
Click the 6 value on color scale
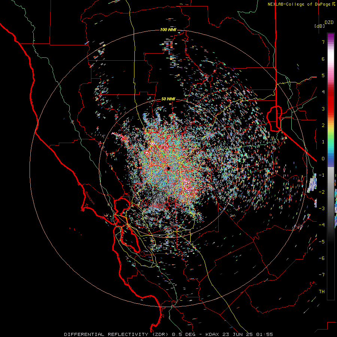pyautogui.click(x=323, y=59)
